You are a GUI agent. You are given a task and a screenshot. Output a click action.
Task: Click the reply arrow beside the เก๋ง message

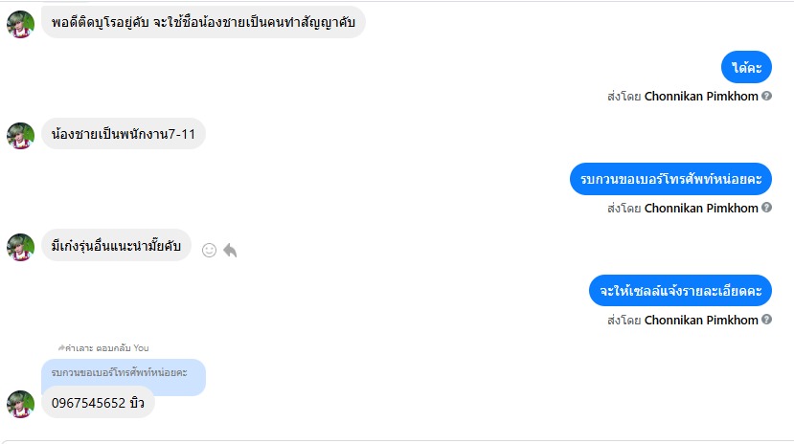[230, 250]
